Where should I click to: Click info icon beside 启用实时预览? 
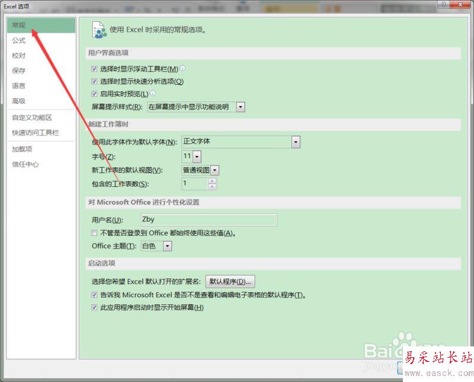click(x=153, y=93)
